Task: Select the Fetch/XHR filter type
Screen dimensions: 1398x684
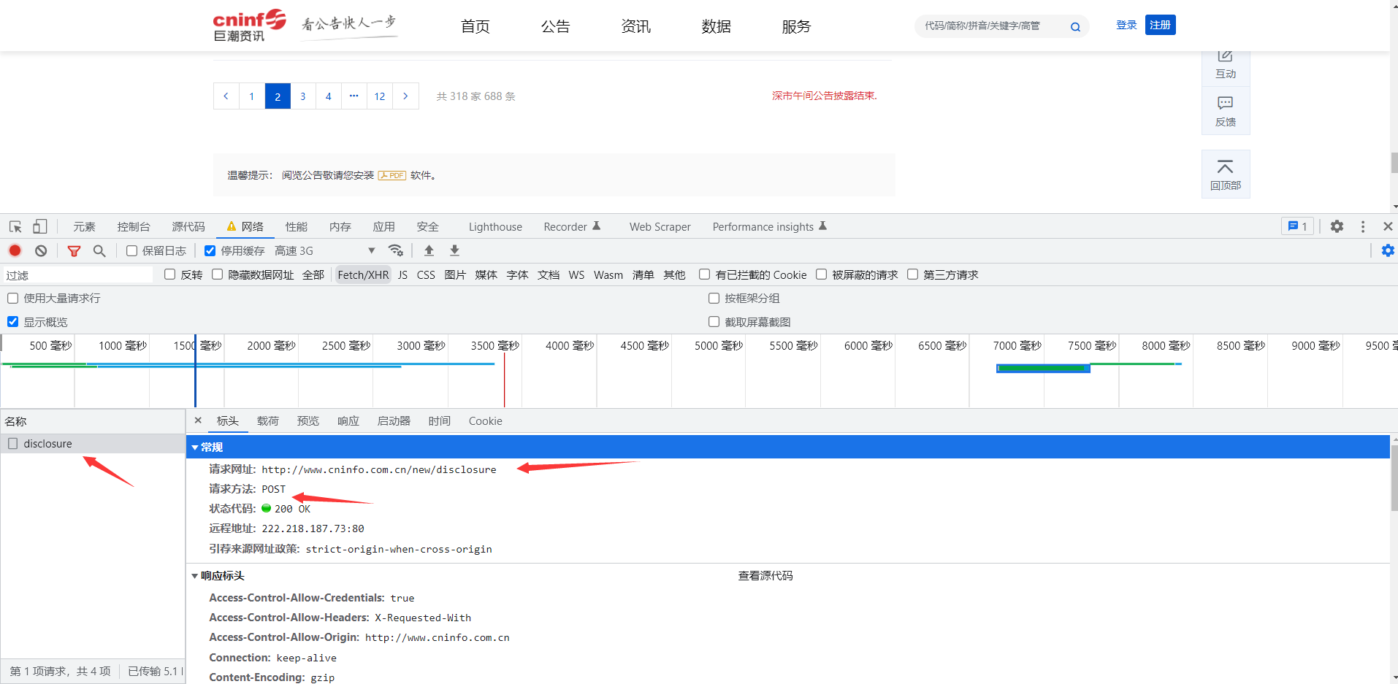Action: (363, 274)
